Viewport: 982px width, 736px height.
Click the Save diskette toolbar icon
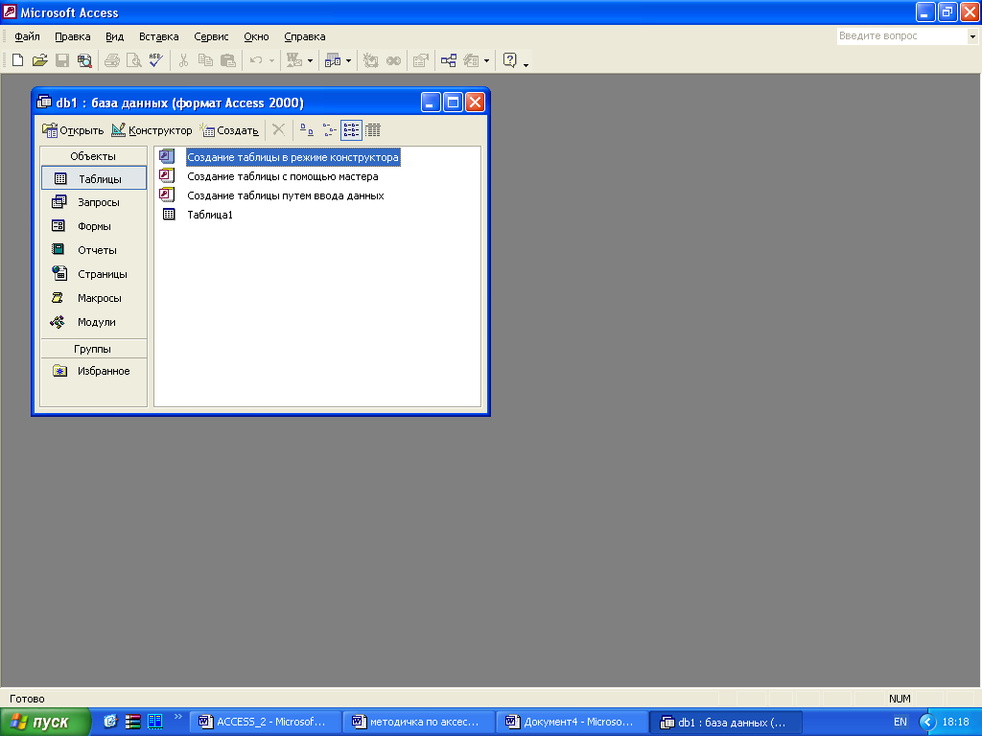pos(62,60)
